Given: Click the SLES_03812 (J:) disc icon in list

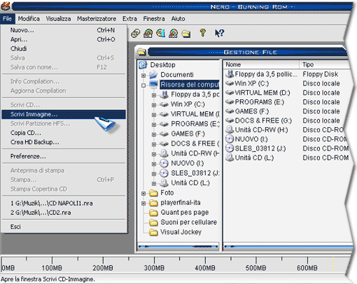Looking at the screenshot, I should point(230,148).
